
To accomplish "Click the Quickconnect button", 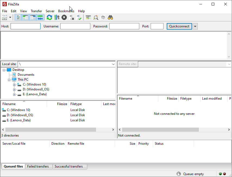I will 179,26.
